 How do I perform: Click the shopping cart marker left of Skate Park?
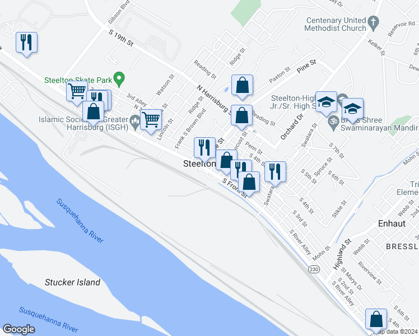point(77,92)
